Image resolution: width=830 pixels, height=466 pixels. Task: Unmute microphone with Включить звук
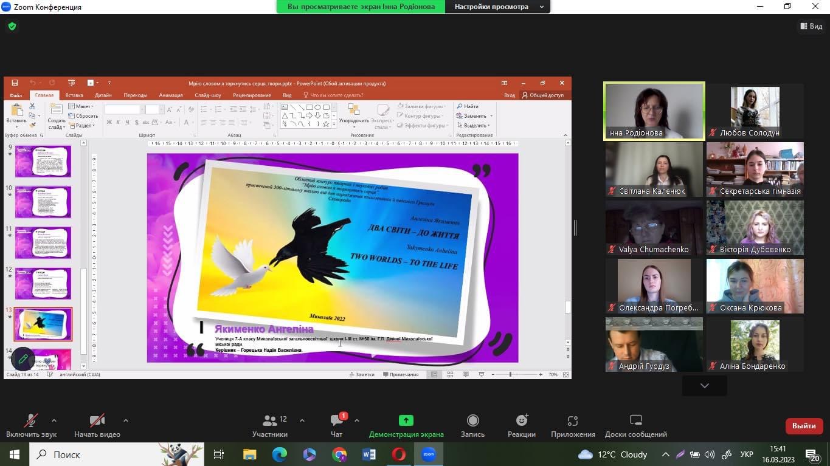pos(31,420)
